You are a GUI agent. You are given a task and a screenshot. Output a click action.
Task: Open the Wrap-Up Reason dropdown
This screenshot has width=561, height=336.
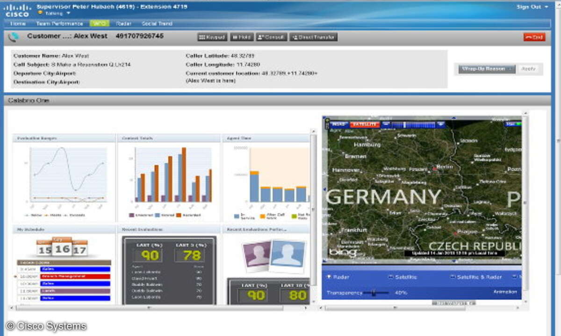(487, 69)
